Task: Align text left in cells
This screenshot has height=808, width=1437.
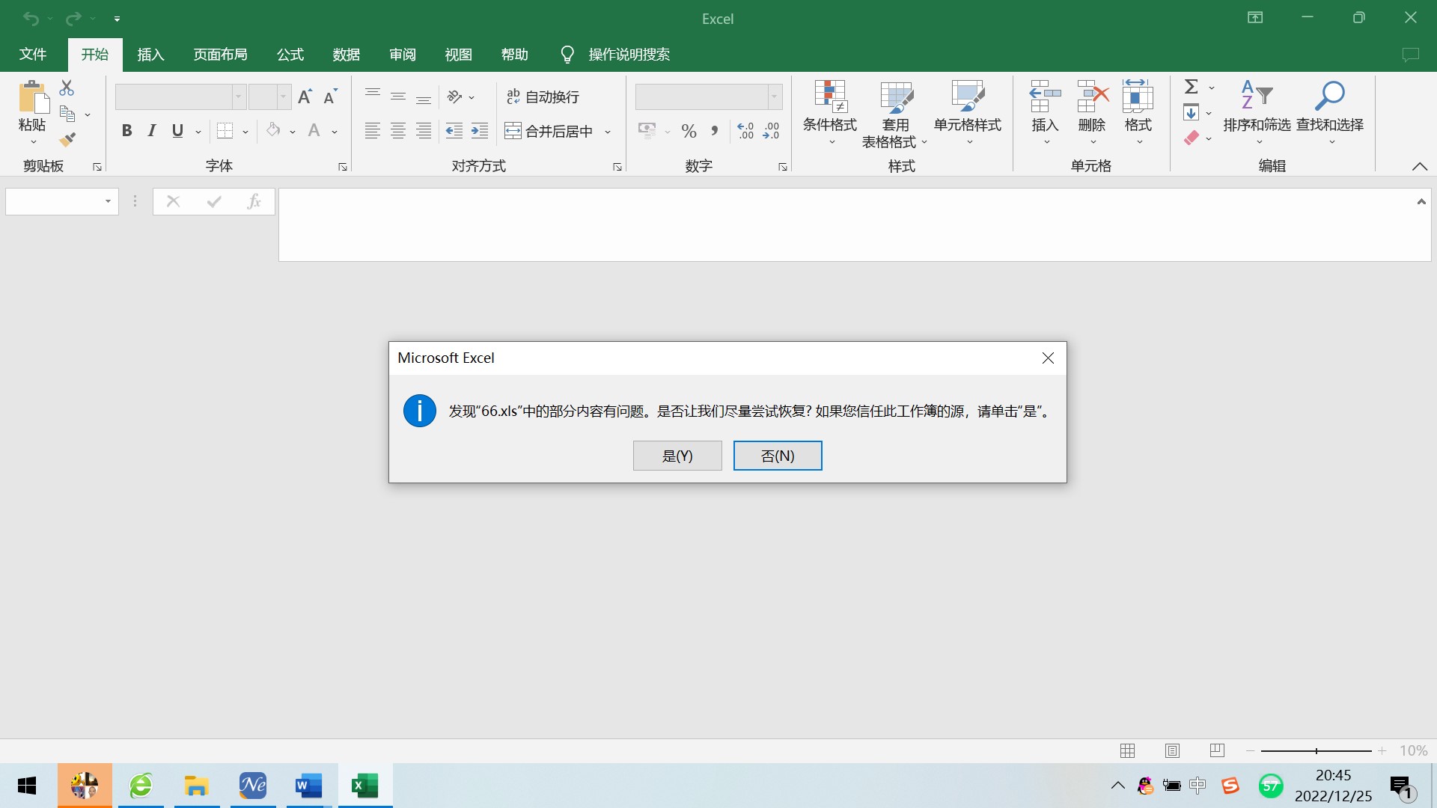Action: click(x=373, y=131)
